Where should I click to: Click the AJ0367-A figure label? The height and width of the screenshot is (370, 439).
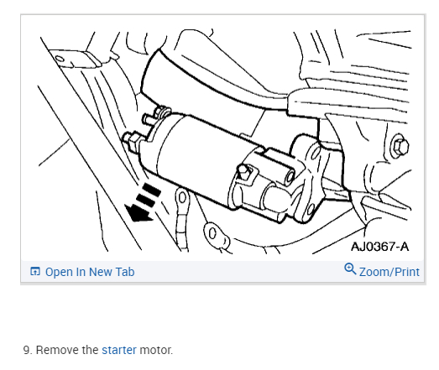[x=380, y=247]
